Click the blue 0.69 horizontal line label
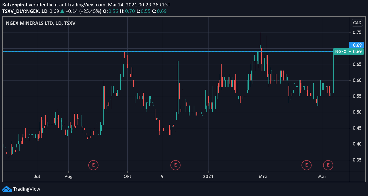368x196 pixels. 357,45
